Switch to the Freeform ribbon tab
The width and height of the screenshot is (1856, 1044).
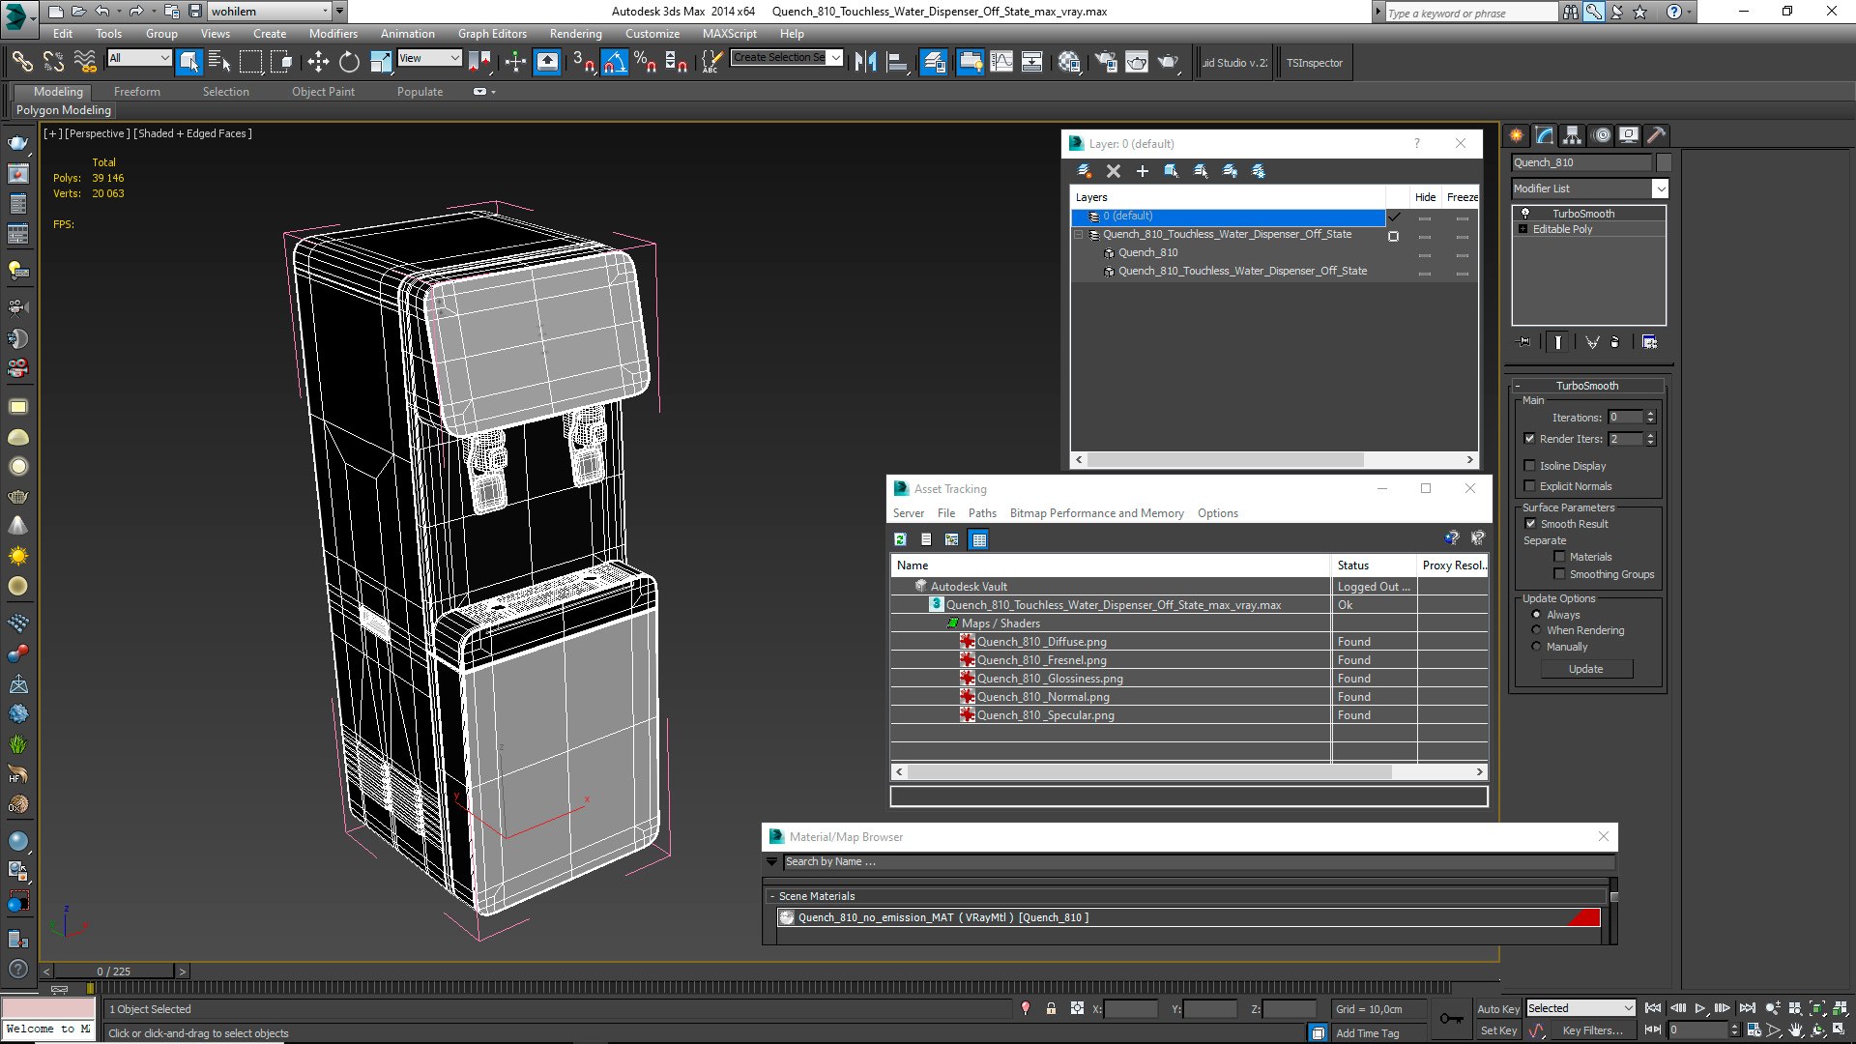click(136, 92)
